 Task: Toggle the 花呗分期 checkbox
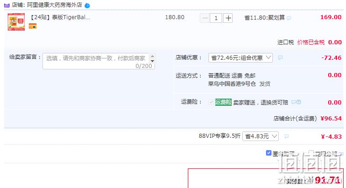coord(311,152)
